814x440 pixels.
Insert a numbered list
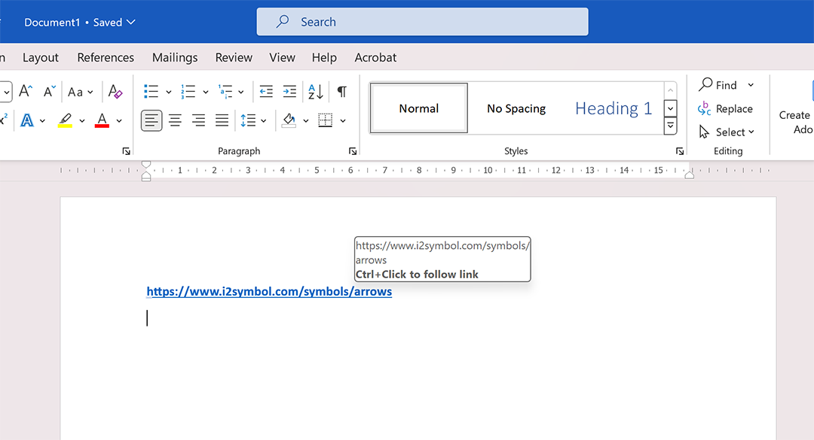[188, 92]
